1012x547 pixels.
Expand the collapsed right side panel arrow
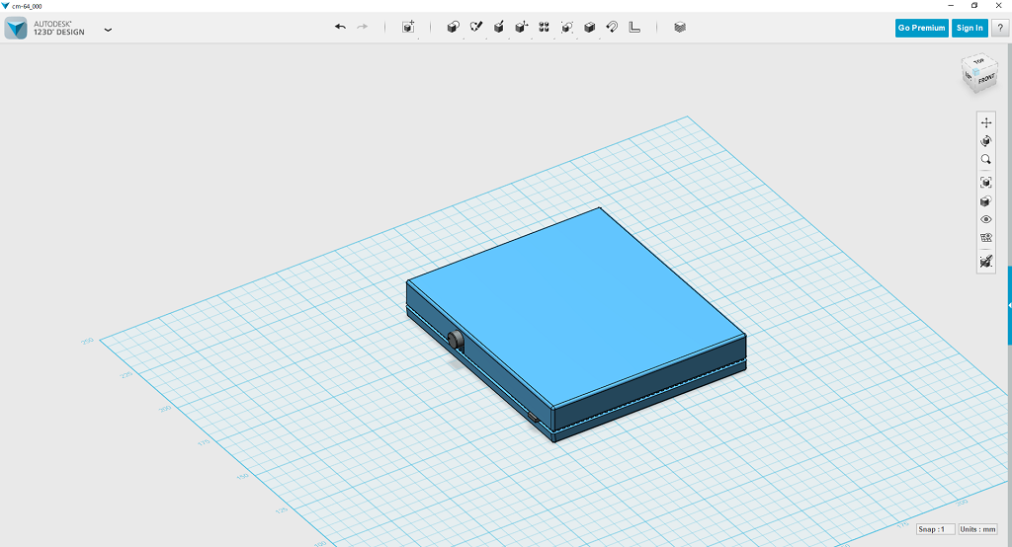[1008, 306]
